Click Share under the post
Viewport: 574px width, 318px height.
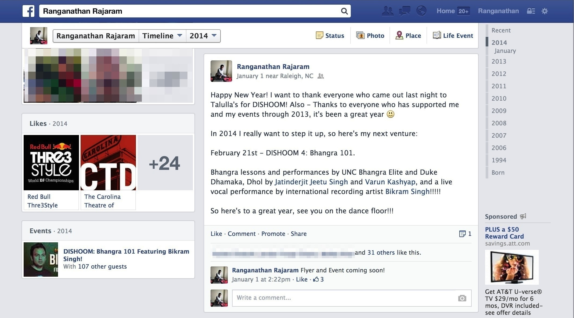click(298, 234)
